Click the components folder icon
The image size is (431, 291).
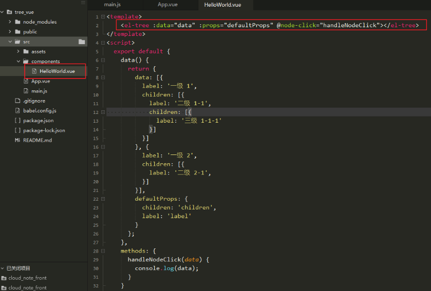tap(26, 61)
